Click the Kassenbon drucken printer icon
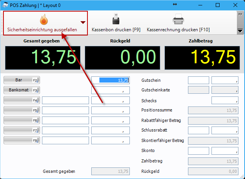 [x=116, y=19]
